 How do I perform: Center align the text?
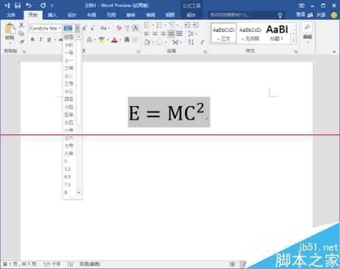pos(155,34)
